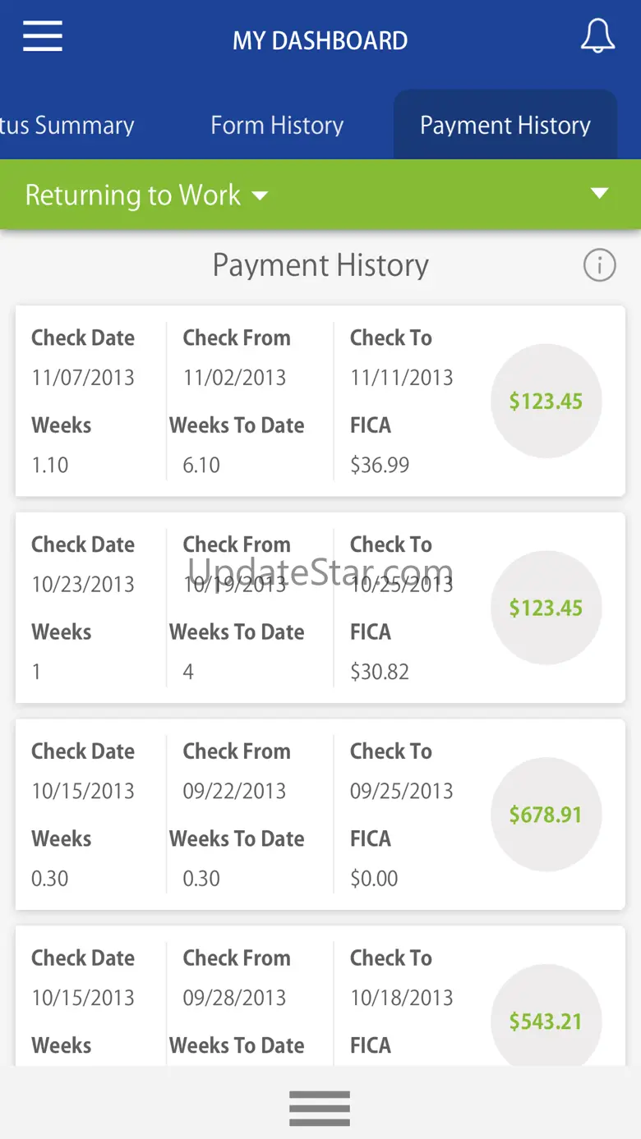Expand the Returning to Work dropdown
Image resolution: width=641 pixels, height=1139 pixels.
(146, 195)
